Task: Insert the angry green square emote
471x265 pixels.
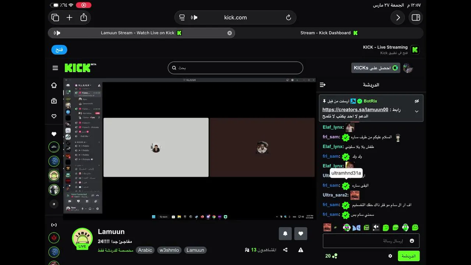Action: 366,227
